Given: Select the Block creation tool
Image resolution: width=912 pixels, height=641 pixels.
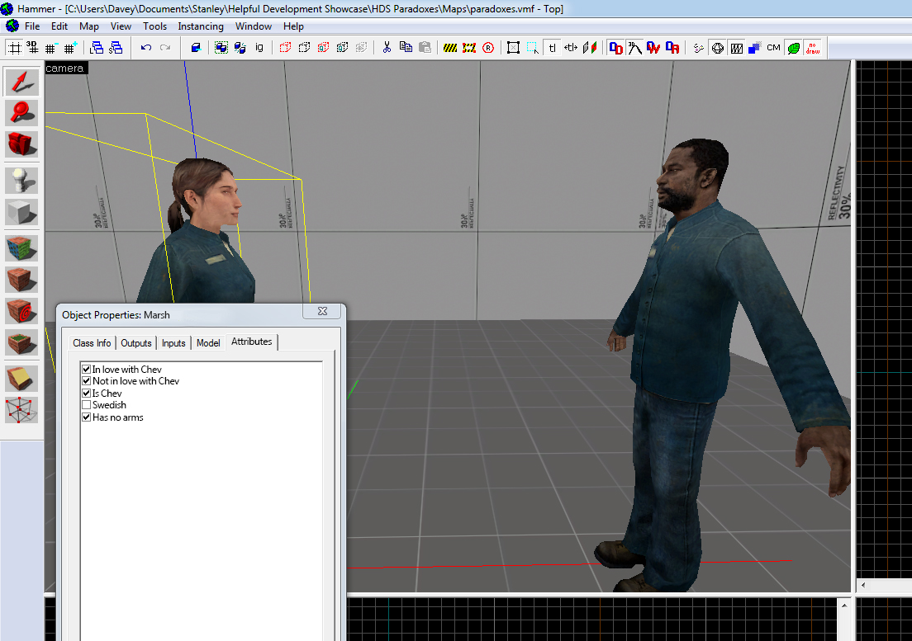Looking at the screenshot, I should pos(21,212).
